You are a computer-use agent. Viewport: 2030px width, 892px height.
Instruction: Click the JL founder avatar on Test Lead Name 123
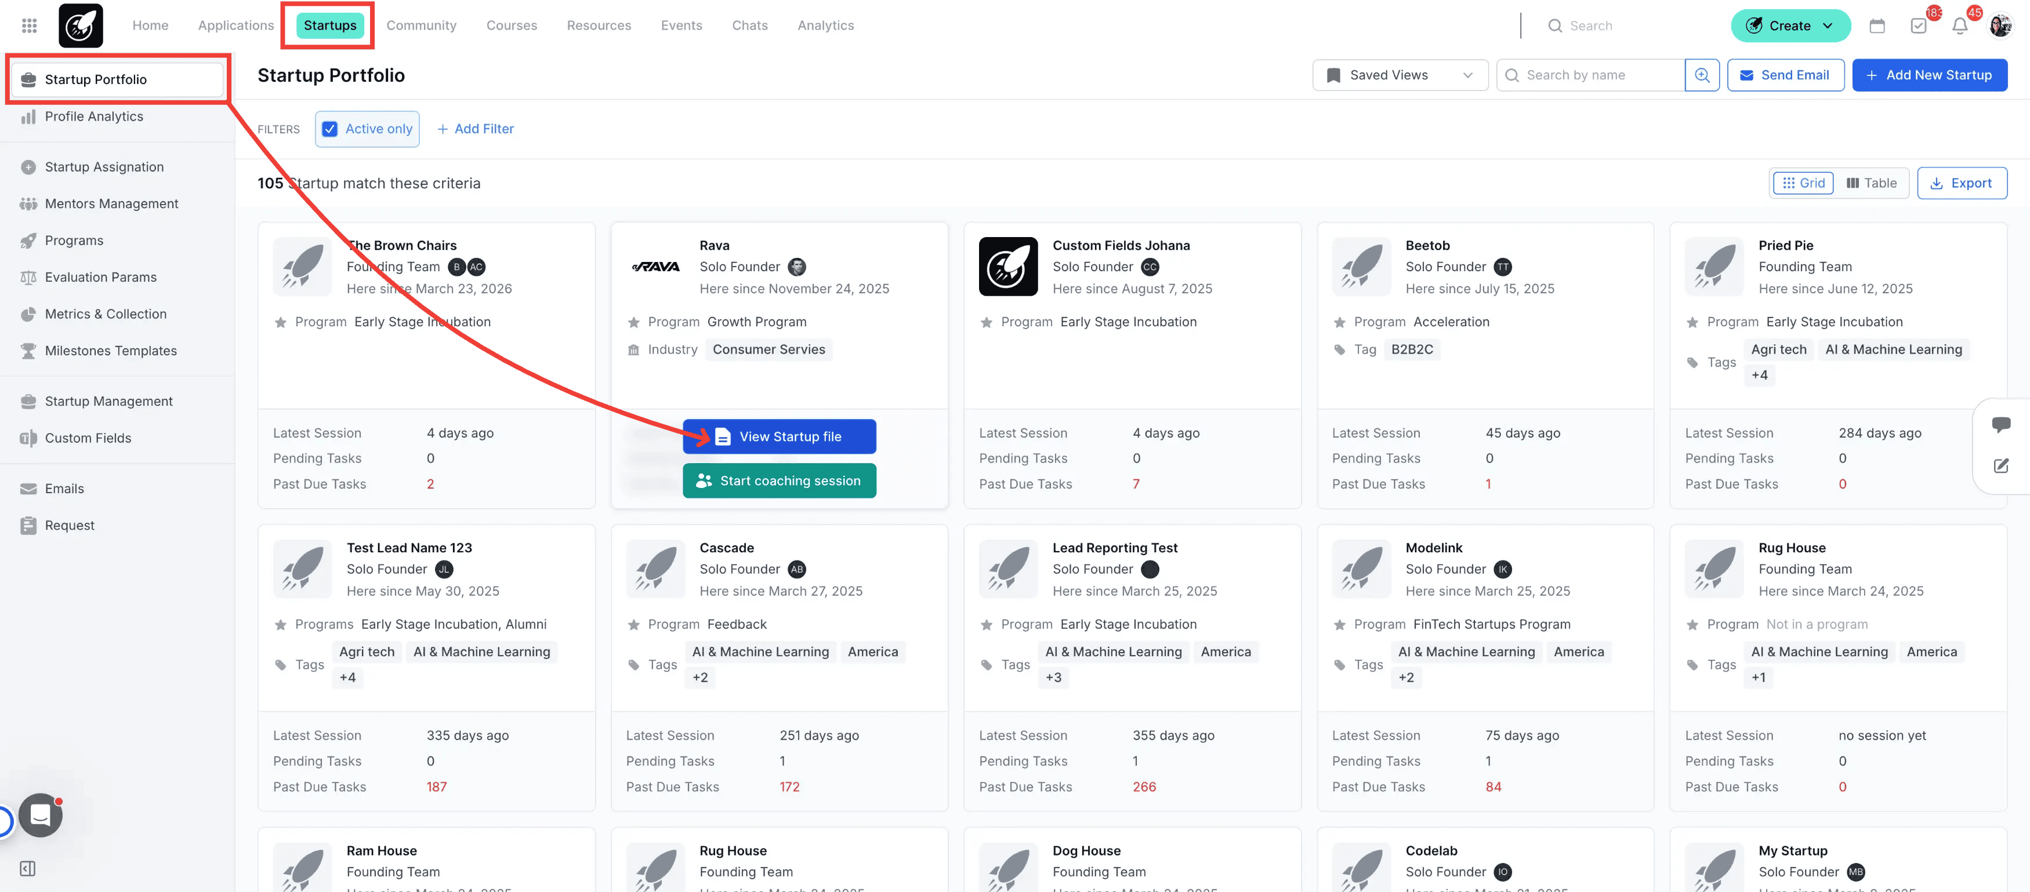[x=444, y=569]
